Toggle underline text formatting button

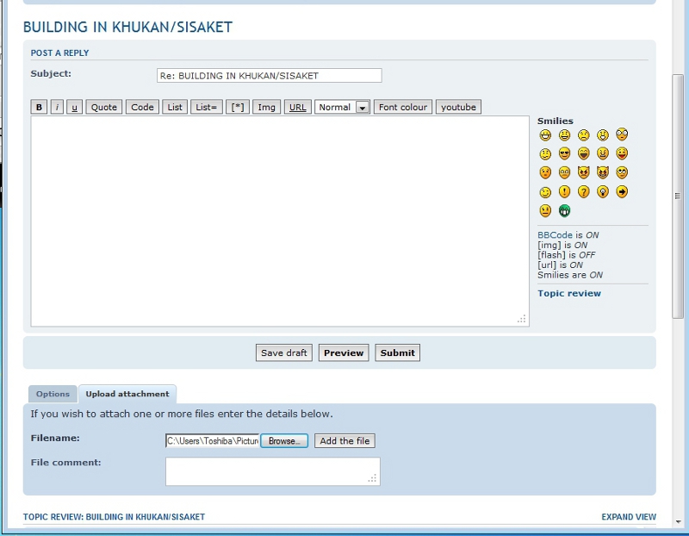[x=74, y=108]
